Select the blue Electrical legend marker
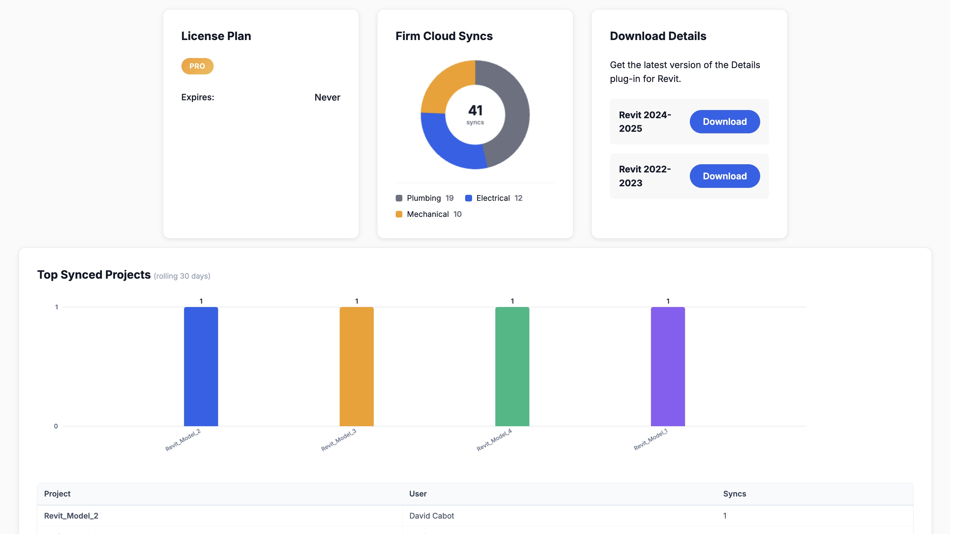Viewport: 953px width, 534px height. (x=469, y=198)
